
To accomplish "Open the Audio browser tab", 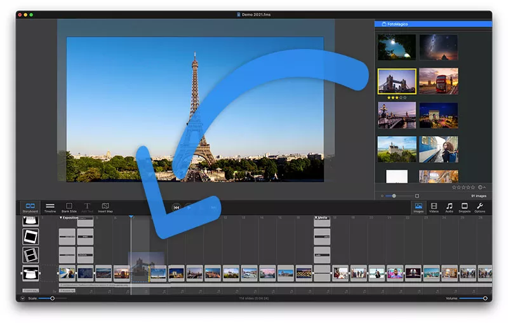I will coord(449,207).
